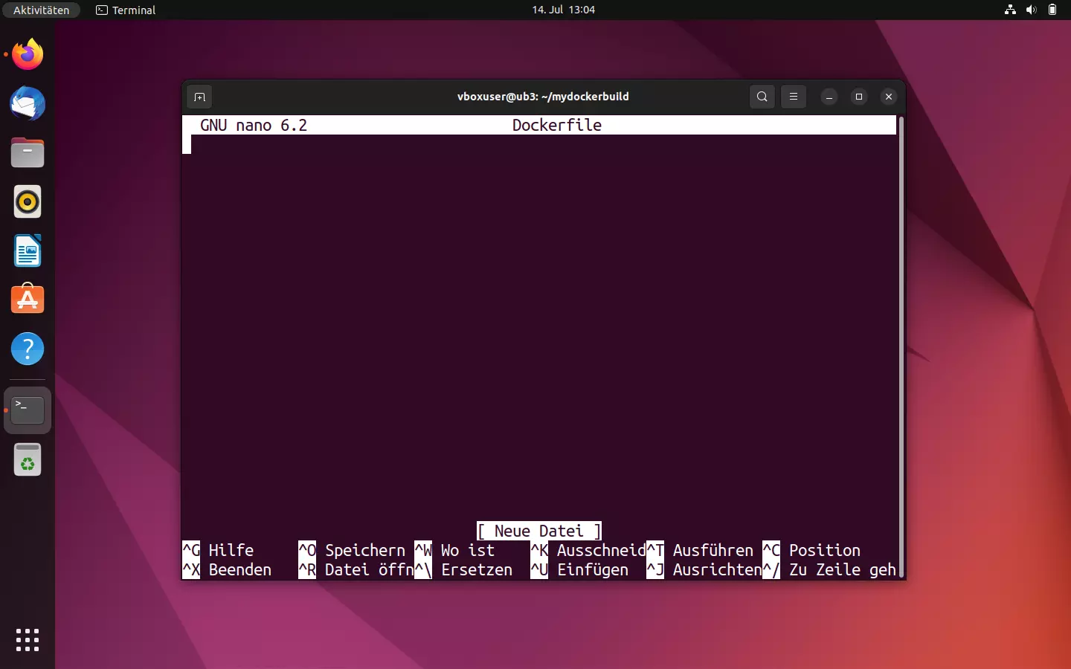
Task: Click the network status icon
Action: click(x=1009, y=10)
